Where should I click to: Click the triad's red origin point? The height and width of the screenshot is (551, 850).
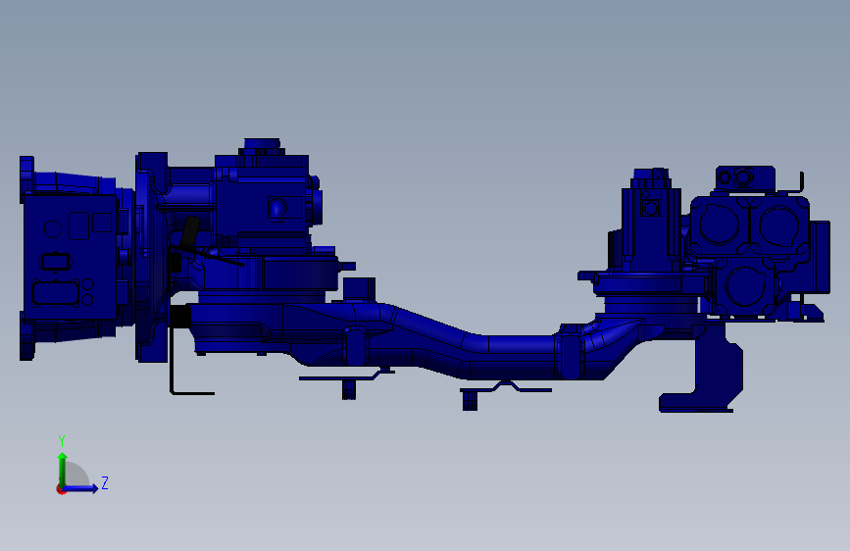(60, 490)
